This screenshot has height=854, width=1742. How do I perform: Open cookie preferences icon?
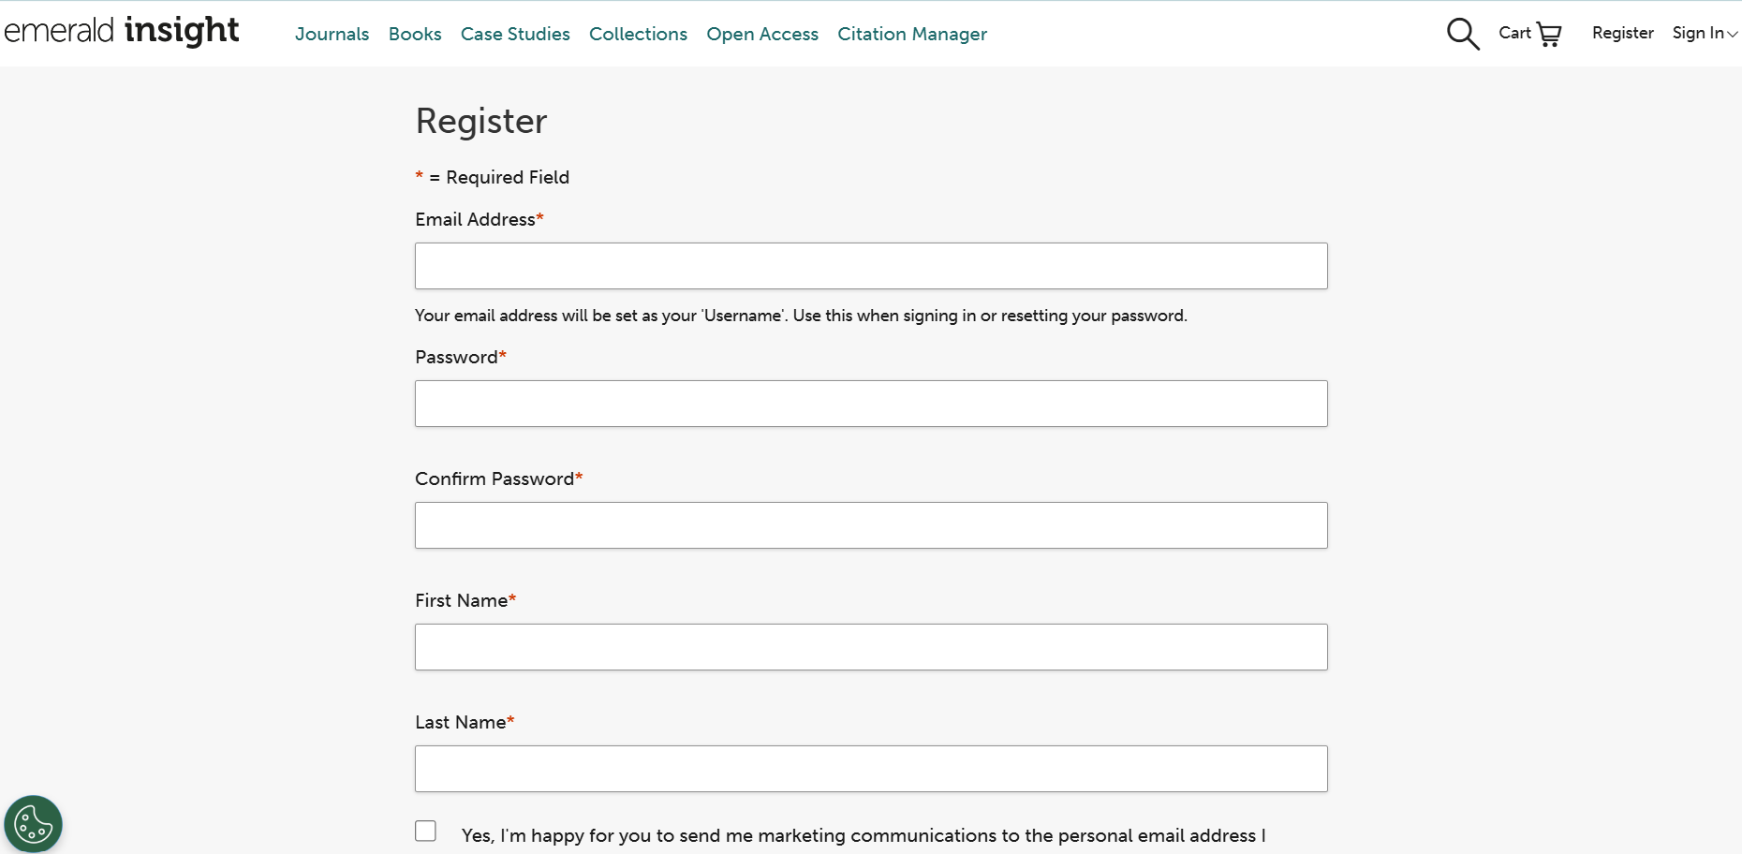coord(34,824)
